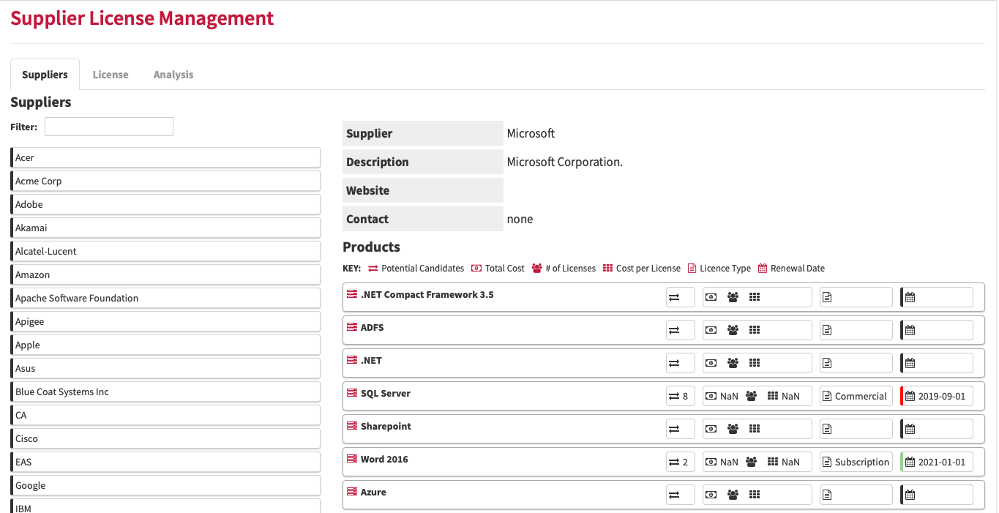Click the licence type document icon for Word 2016

point(827,463)
